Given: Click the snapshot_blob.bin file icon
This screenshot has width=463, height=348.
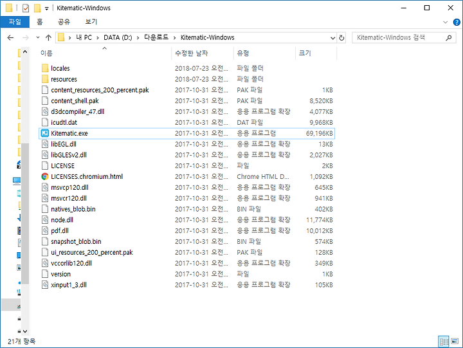Looking at the screenshot, I should click(45, 242).
